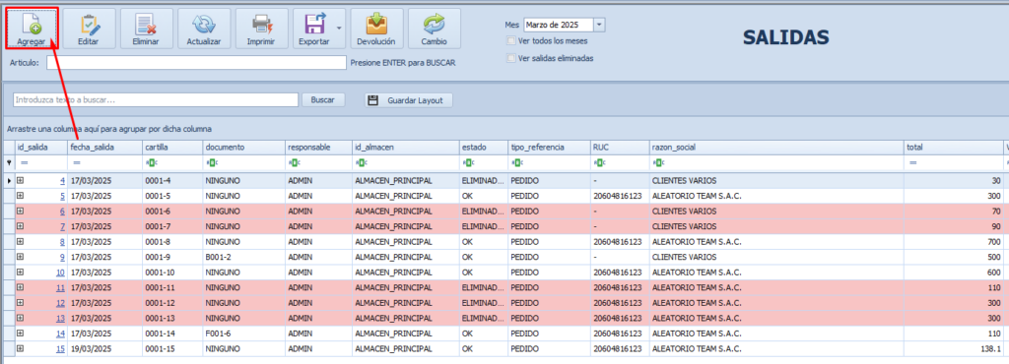Expand row with id_salida 5

[x=20, y=196]
